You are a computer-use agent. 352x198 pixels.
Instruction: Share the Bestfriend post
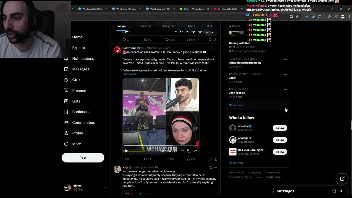click(216, 159)
